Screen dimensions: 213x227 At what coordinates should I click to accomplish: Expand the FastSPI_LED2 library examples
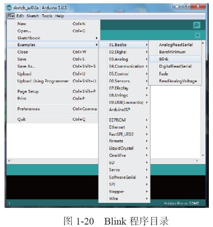[x=124, y=134]
